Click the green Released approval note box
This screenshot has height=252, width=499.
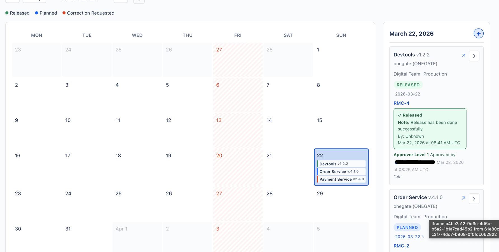click(430, 129)
